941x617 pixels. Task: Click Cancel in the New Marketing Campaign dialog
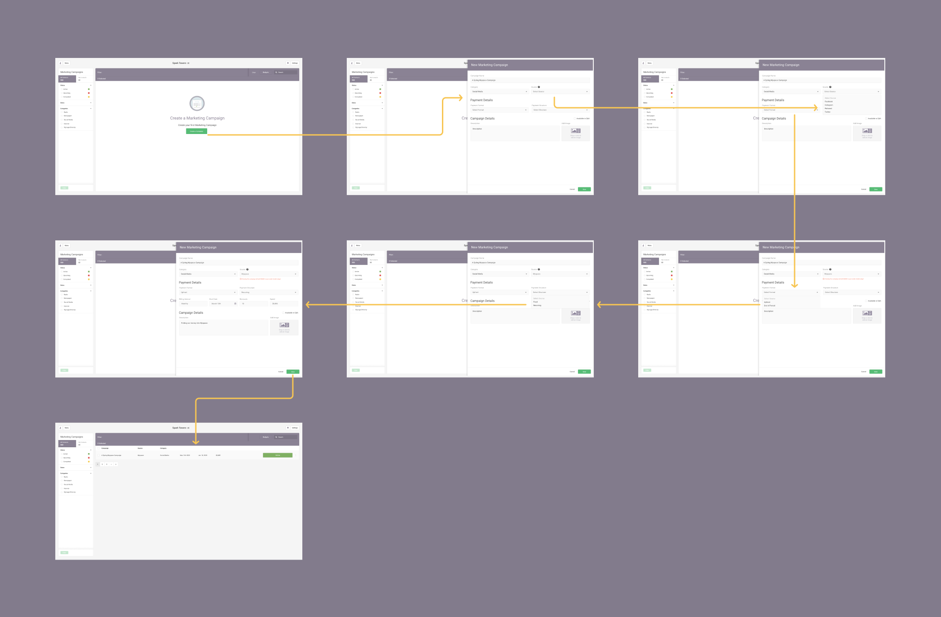click(572, 189)
